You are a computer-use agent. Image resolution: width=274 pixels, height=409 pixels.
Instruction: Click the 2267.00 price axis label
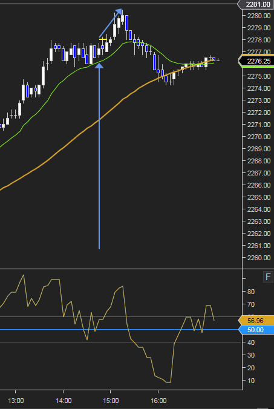(x=259, y=173)
